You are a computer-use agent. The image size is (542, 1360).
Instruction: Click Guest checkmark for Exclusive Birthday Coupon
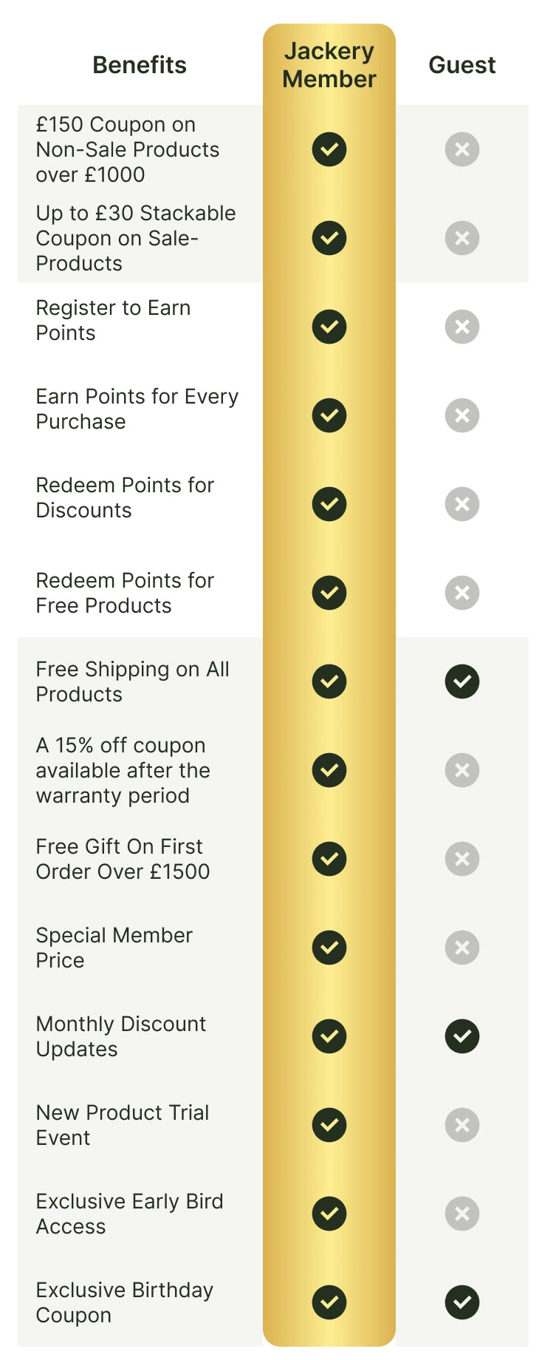pos(462,1302)
